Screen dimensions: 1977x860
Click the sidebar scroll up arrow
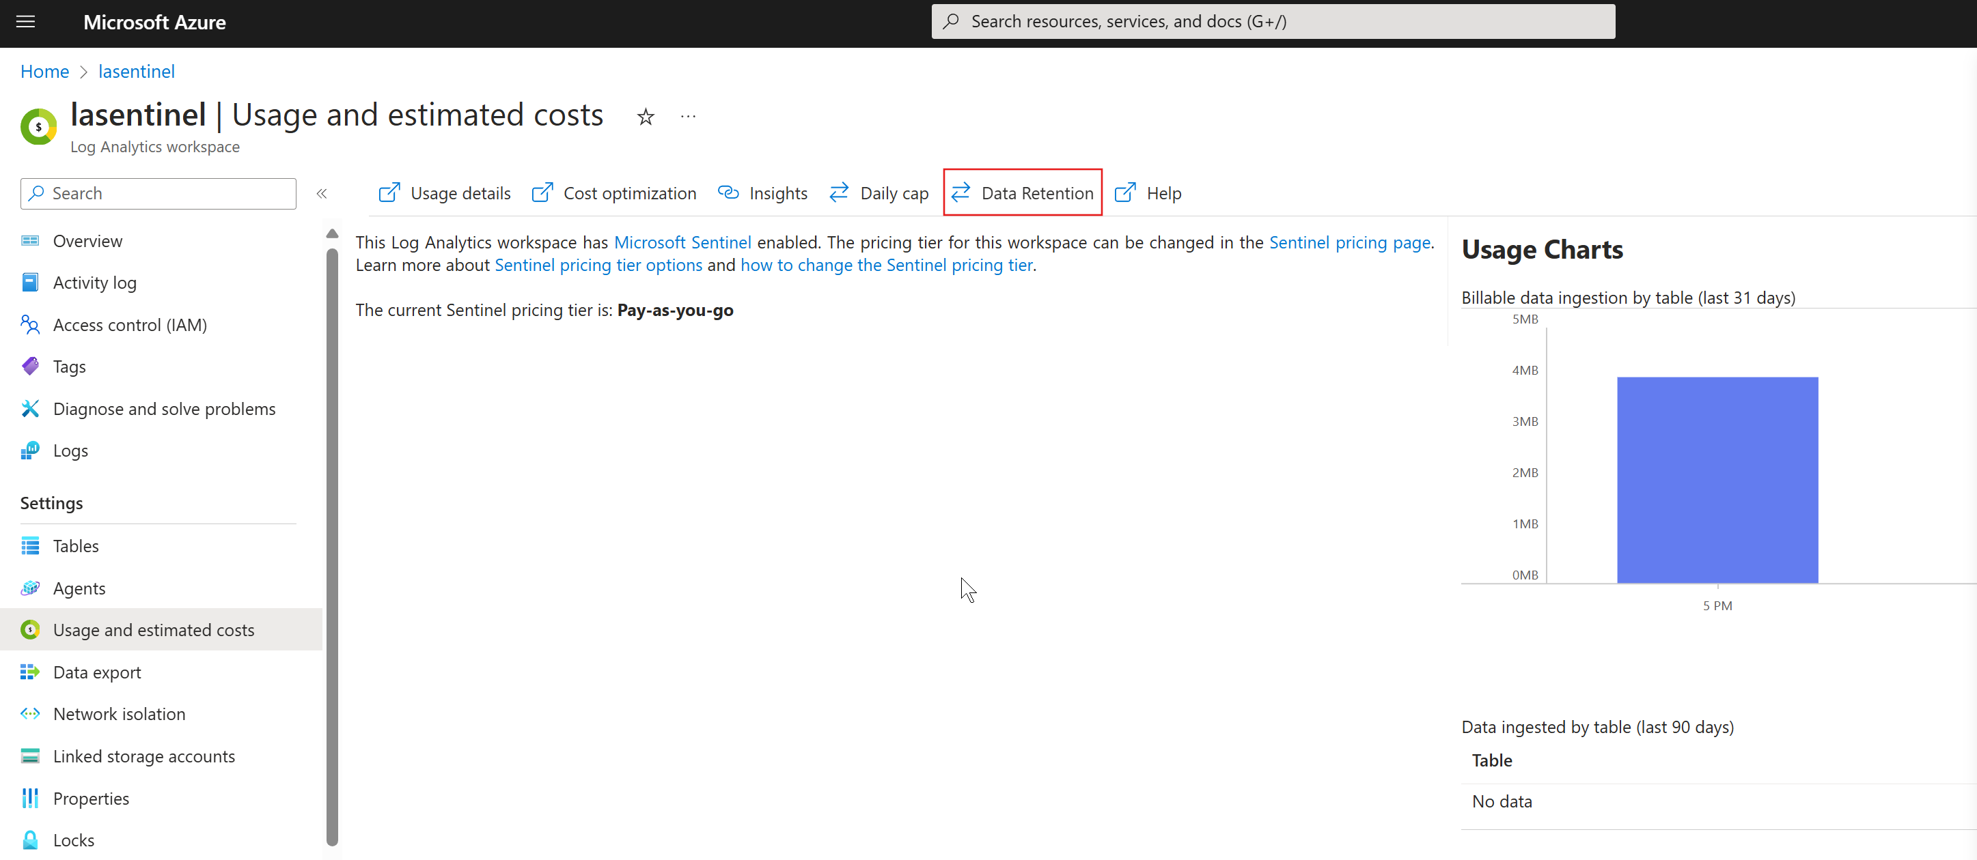point(332,233)
